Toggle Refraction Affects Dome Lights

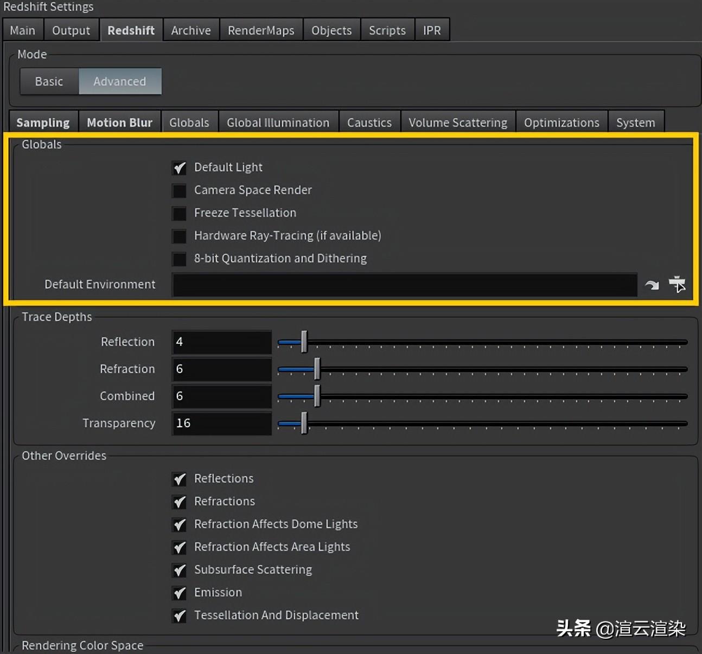[179, 524]
